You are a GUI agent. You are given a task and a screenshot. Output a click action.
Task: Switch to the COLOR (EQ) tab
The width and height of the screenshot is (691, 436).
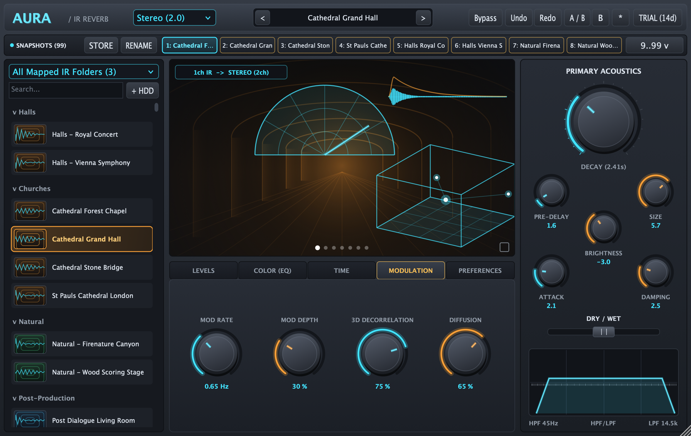(273, 270)
